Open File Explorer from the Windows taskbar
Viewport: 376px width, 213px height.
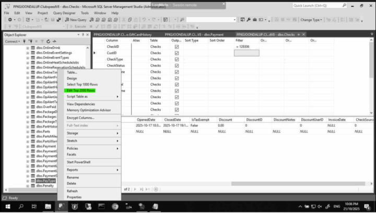[48, 206]
